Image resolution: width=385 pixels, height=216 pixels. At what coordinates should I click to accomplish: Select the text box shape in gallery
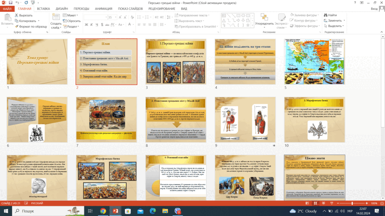pos(224,16)
